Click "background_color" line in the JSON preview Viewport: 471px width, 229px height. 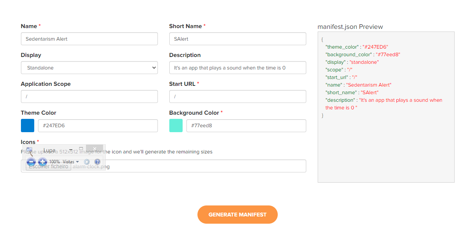(363, 55)
